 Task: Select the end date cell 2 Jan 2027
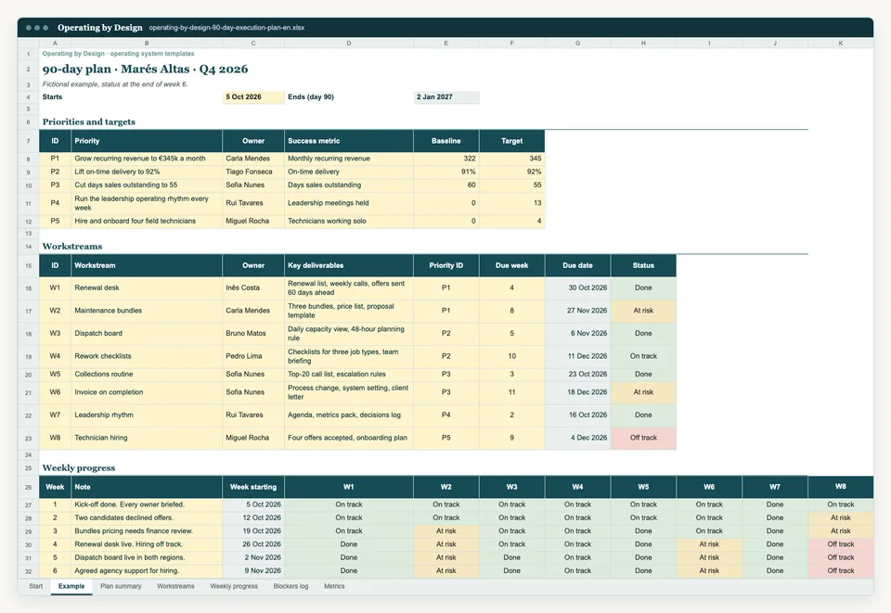tap(446, 97)
